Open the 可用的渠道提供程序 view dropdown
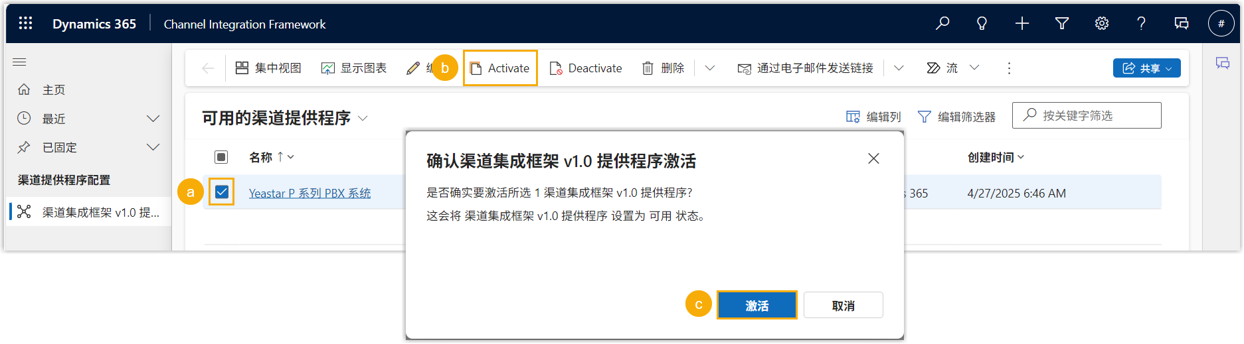This screenshot has height=344, width=1244. [363, 119]
